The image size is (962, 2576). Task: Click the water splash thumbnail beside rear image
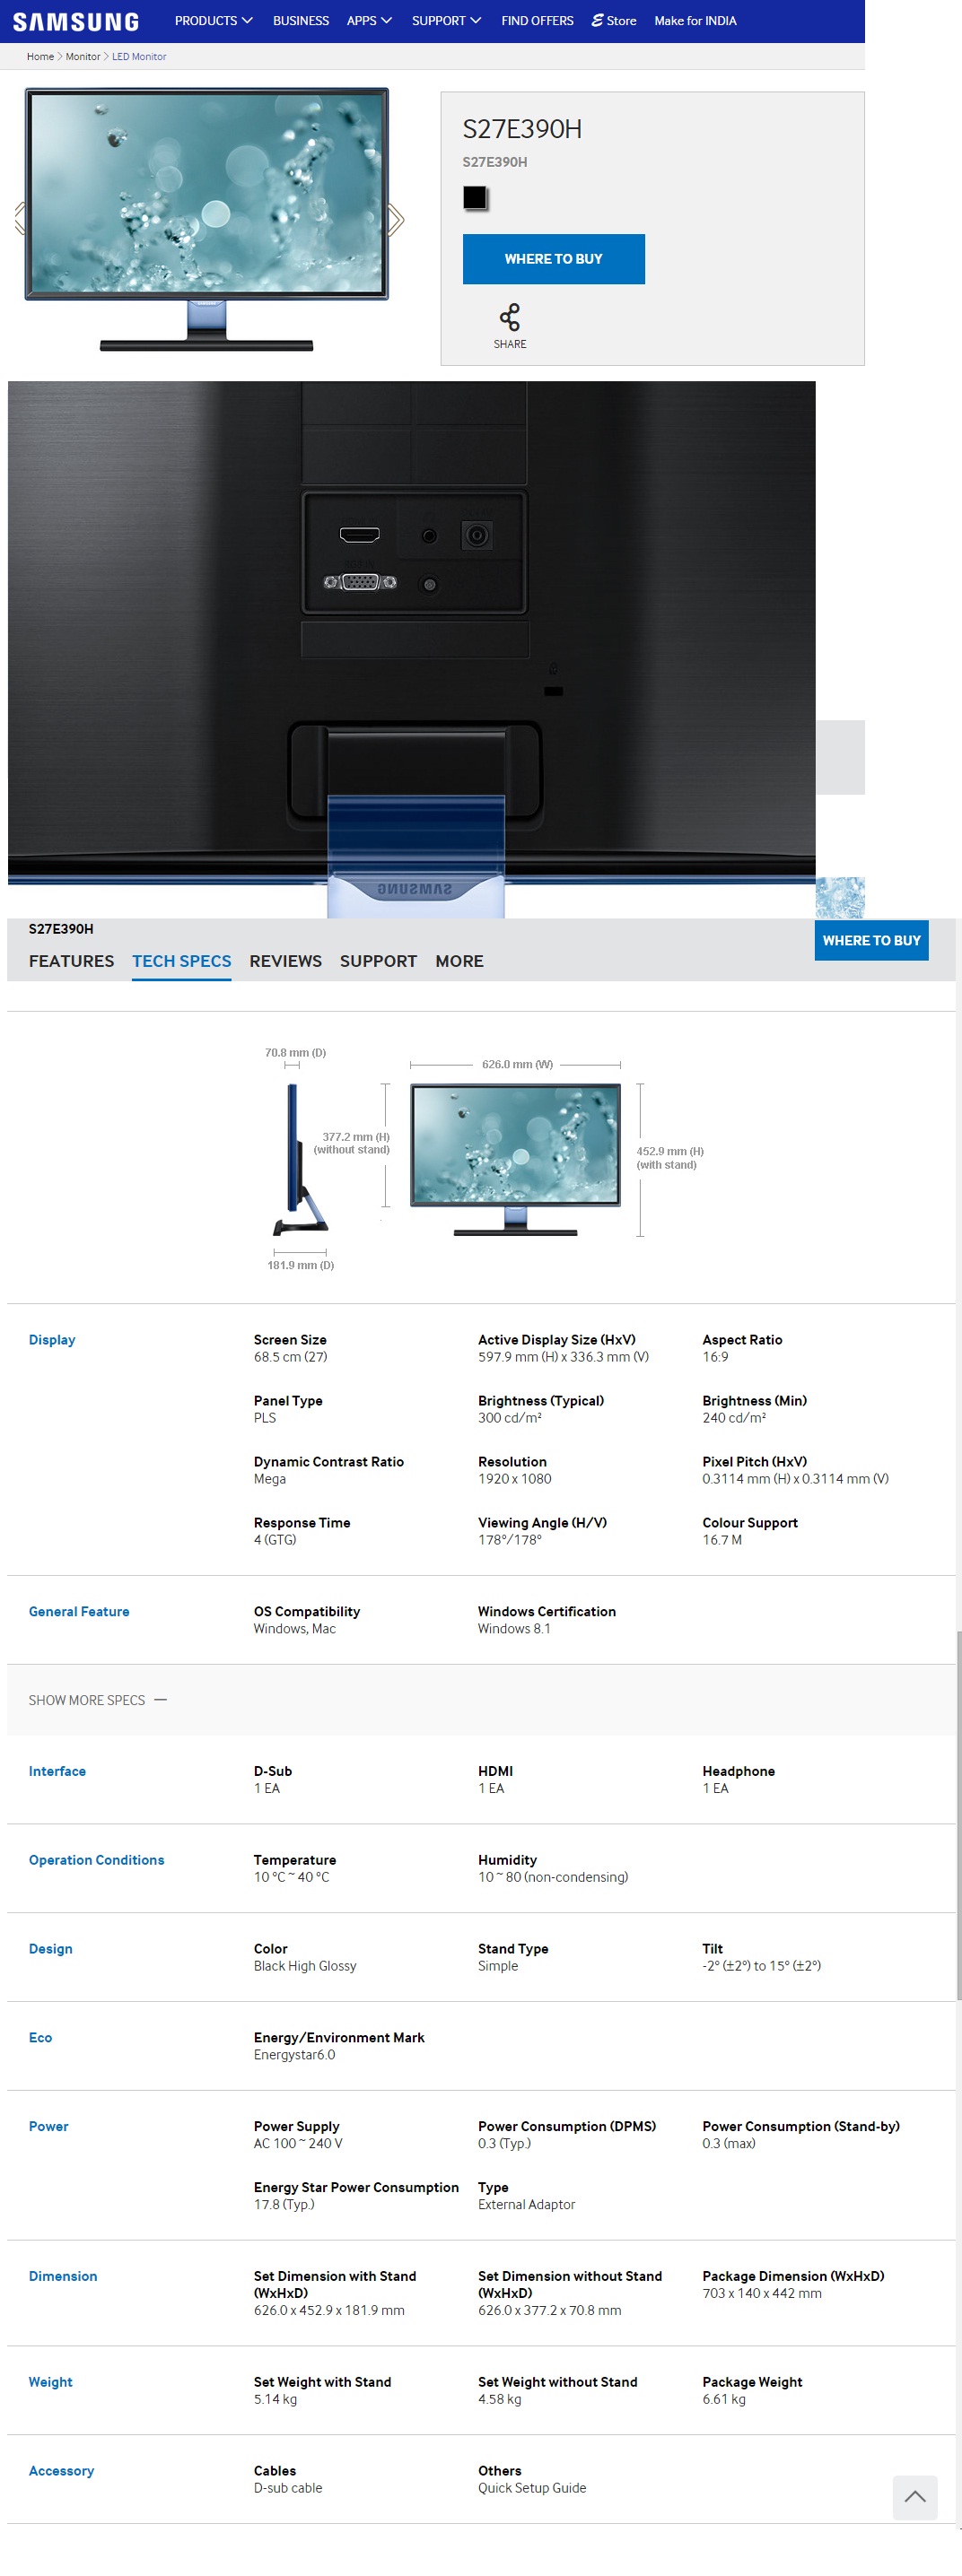pyautogui.click(x=840, y=898)
